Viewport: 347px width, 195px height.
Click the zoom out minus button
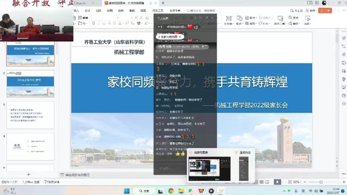coord(306,182)
